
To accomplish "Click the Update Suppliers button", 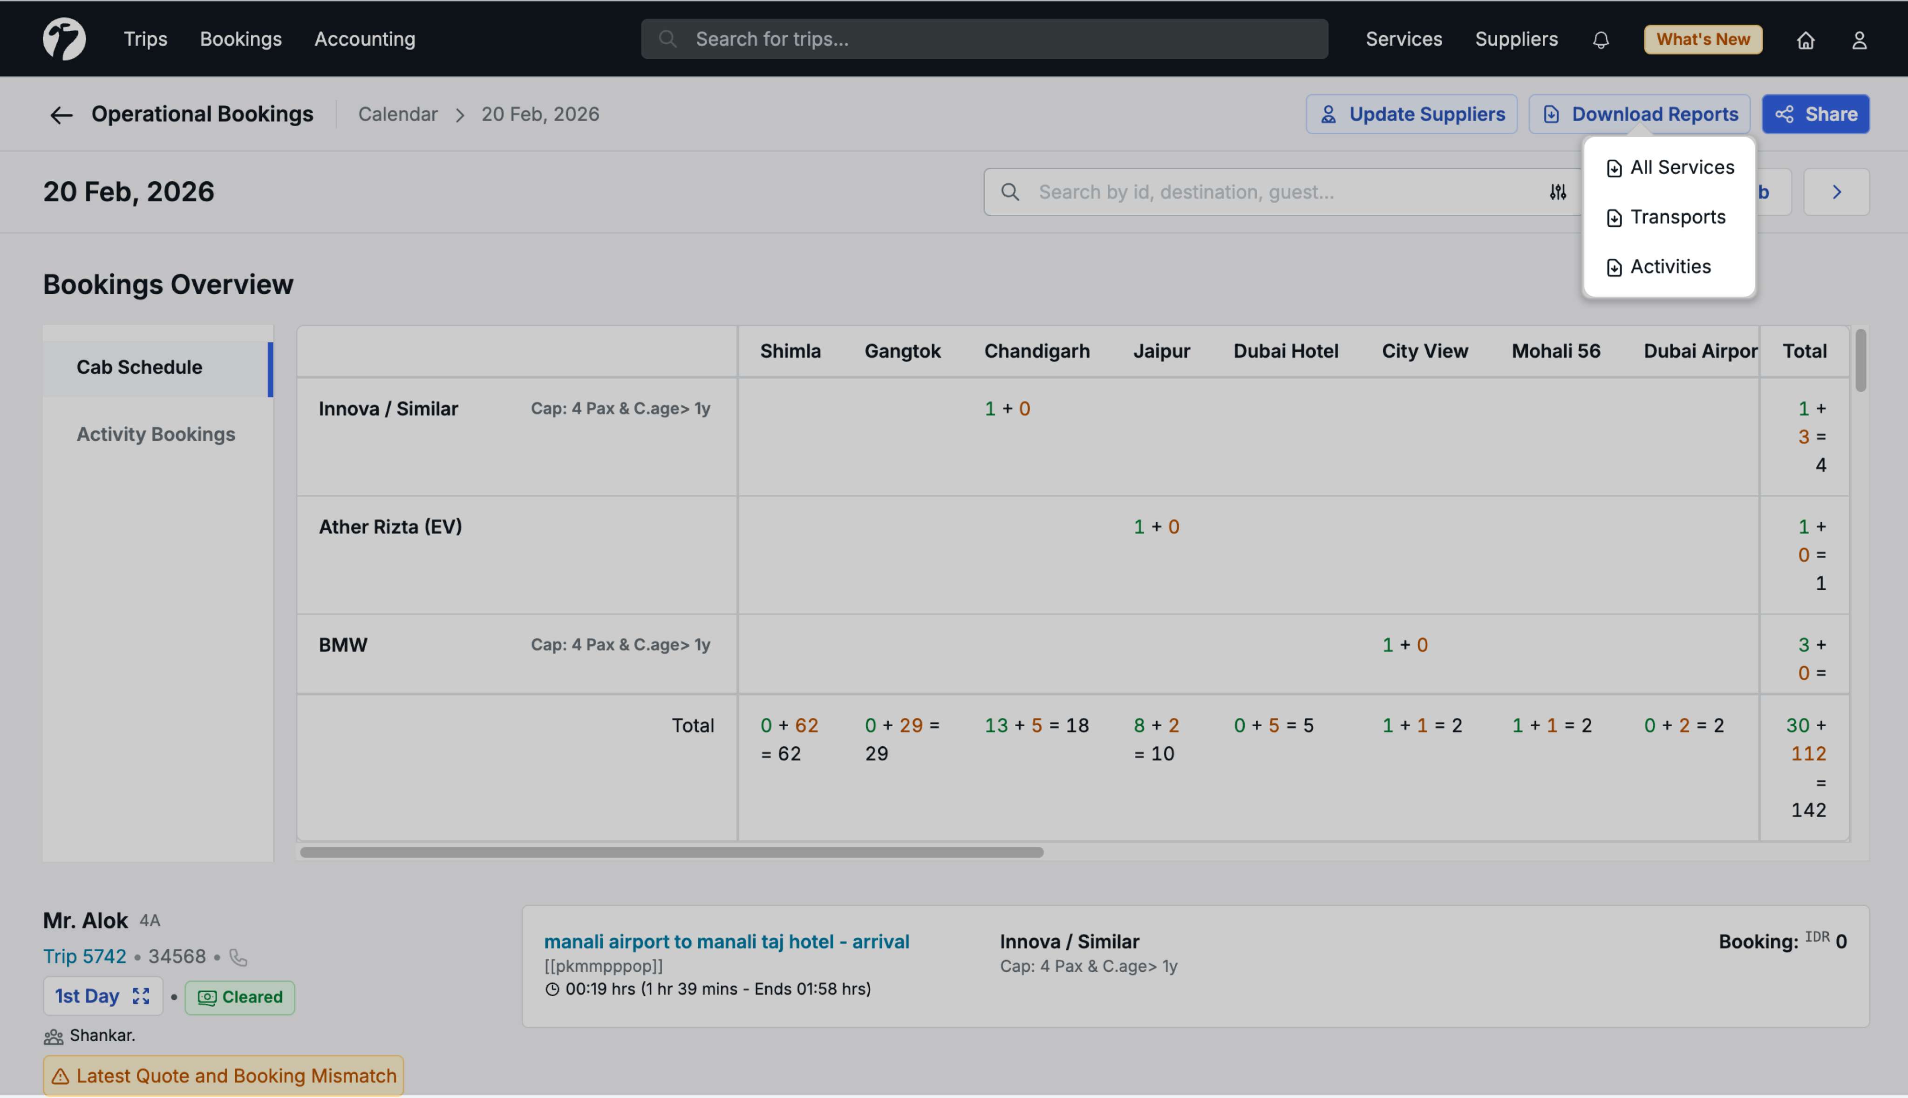I will tap(1411, 115).
